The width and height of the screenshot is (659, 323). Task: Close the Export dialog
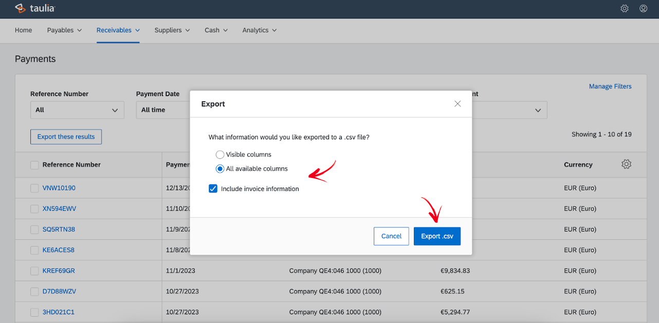tap(457, 104)
